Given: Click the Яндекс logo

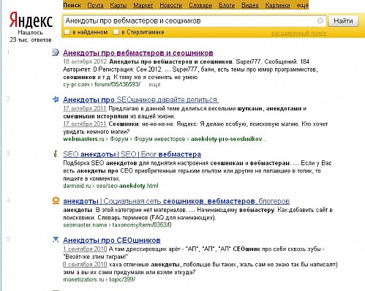Looking at the screenshot, I should (x=31, y=20).
